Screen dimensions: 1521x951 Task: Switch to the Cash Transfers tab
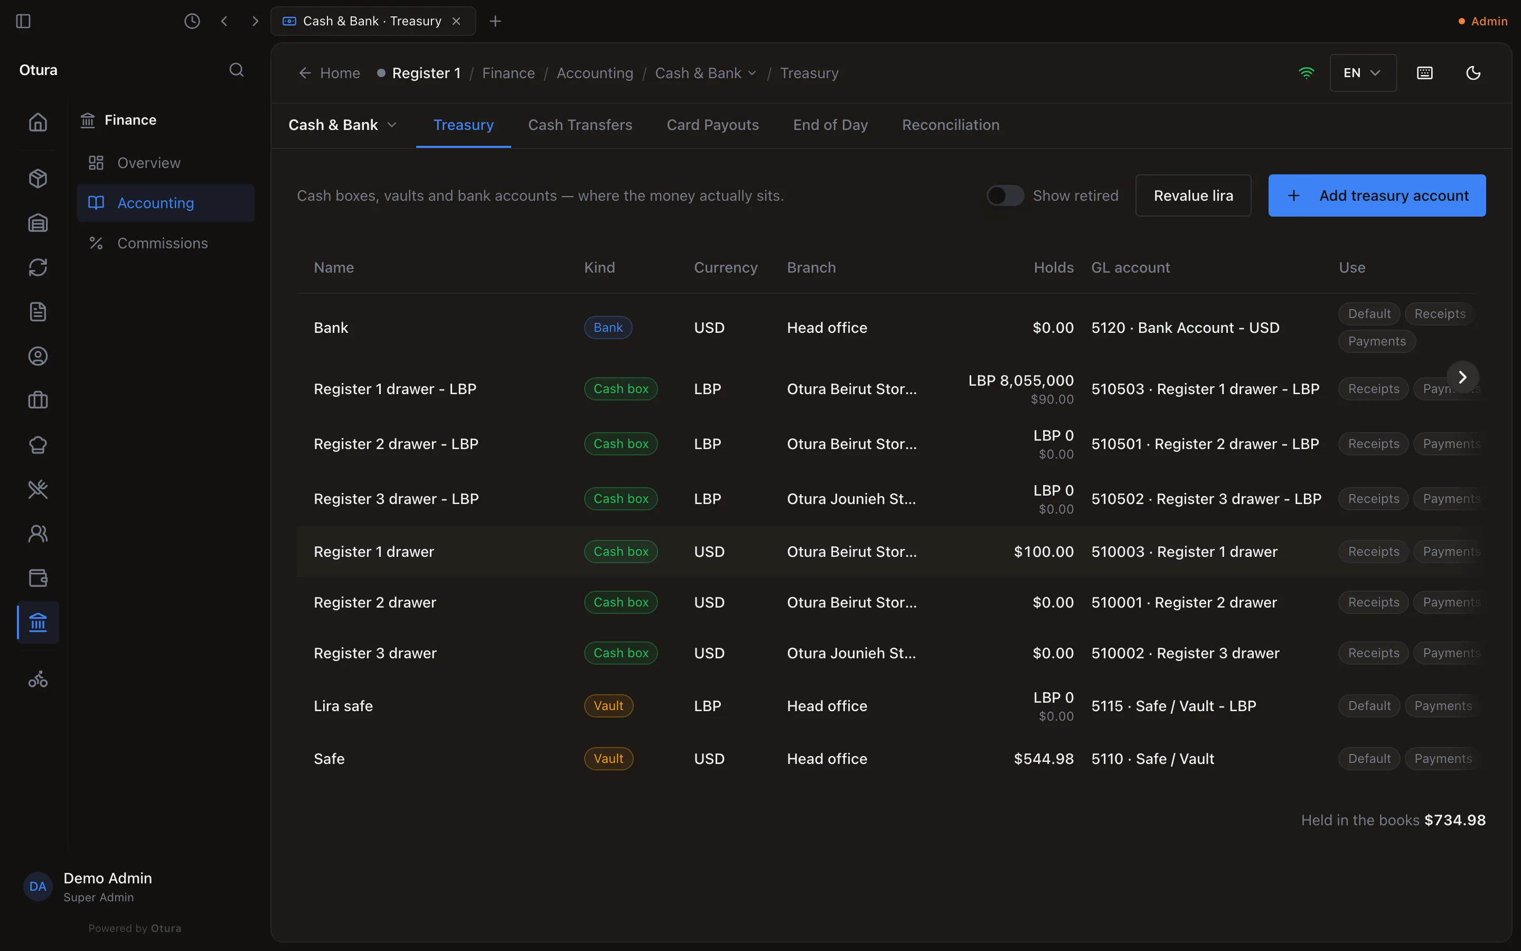(580, 125)
